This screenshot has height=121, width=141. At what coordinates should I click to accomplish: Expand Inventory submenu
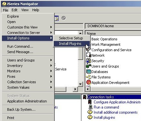click(x=27, y=66)
